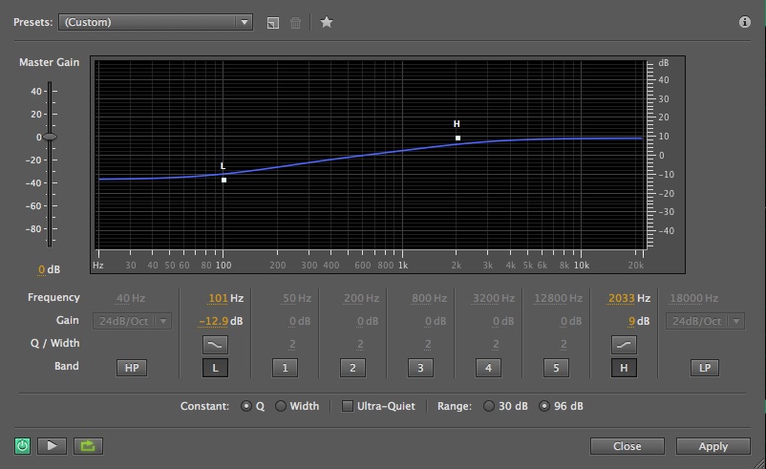The image size is (766, 469).
Task: Save the current settings as a preset
Action: point(273,22)
